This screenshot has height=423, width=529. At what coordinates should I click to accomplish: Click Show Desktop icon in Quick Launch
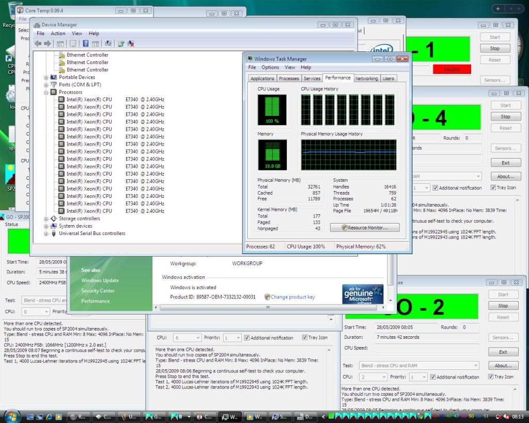coord(30,417)
